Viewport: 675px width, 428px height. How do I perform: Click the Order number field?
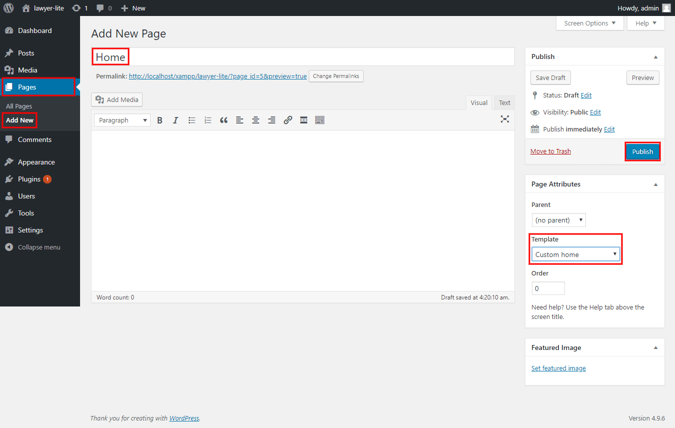point(548,288)
